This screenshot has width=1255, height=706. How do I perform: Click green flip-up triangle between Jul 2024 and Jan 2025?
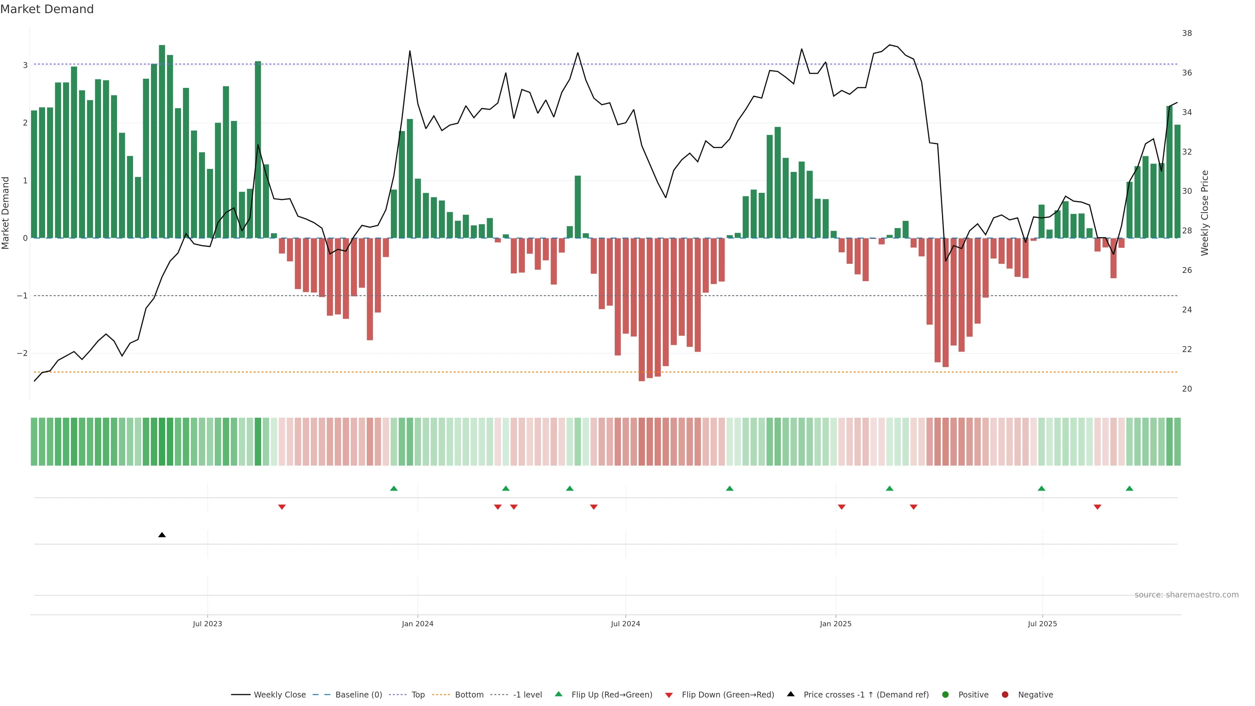[729, 488]
